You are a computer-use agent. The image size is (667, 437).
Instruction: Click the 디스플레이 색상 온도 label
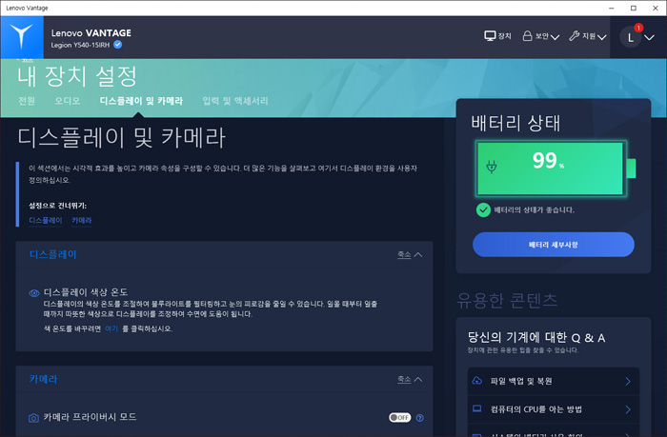[x=86, y=292]
